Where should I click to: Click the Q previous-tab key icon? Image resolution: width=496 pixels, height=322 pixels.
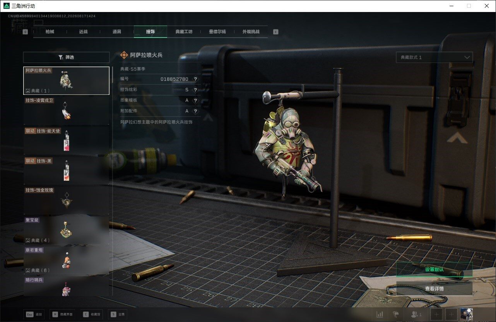pyautogui.click(x=25, y=32)
